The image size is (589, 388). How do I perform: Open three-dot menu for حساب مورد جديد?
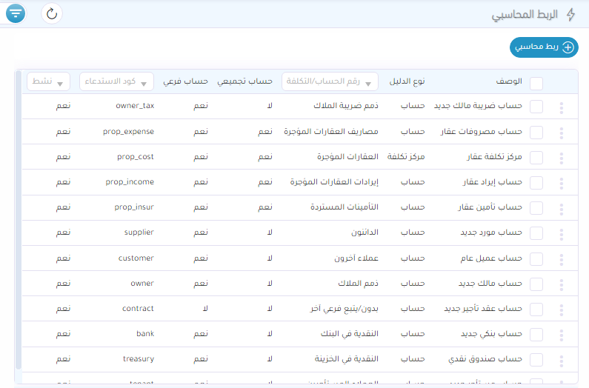pyautogui.click(x=561, y=233)
